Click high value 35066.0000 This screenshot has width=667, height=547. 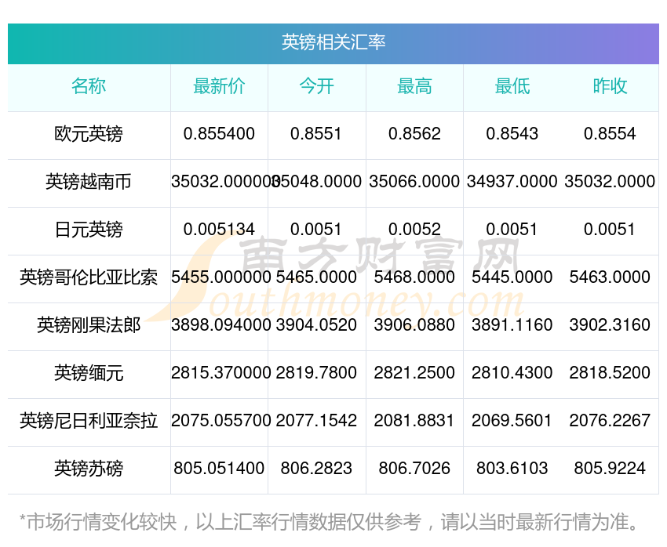tap(414, 181)
